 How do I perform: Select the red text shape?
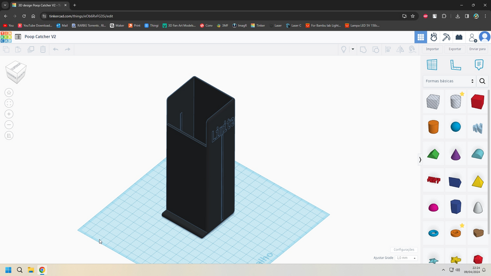[433, 180]
